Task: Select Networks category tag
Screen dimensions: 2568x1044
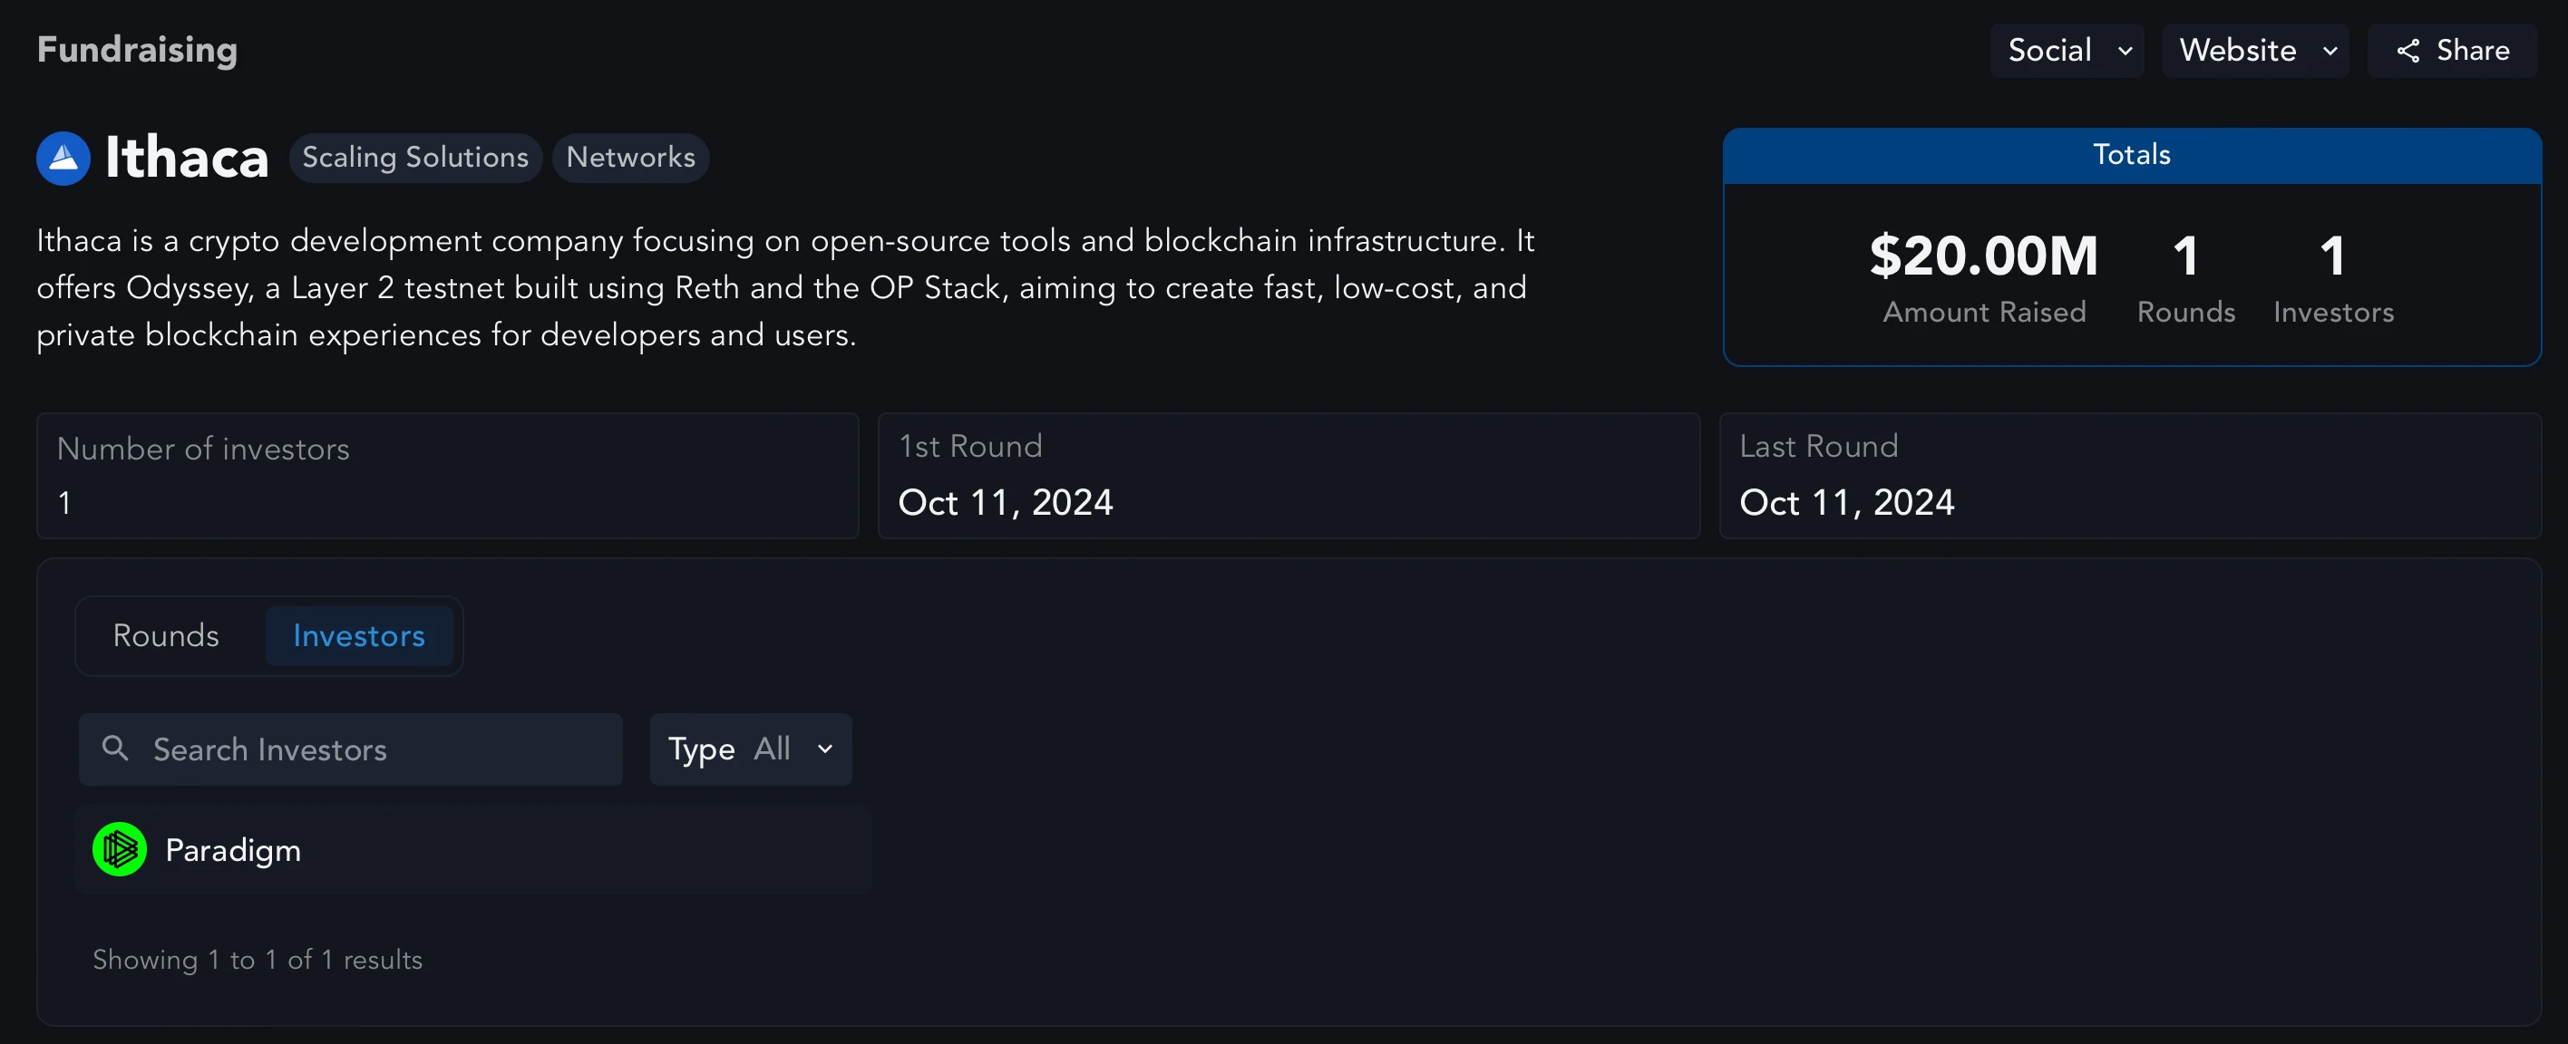Action: [630, 157]
